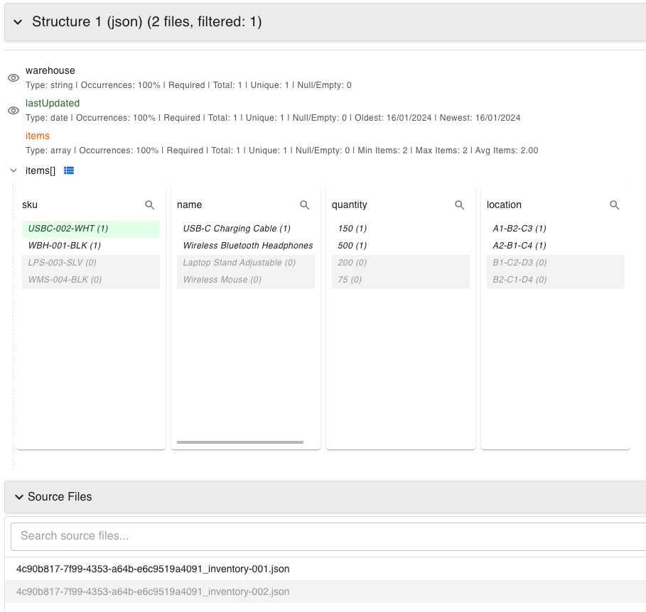Collapse the Structure 1 (json) section
Image resolution: width=646 pixels, height=612 pixels.
point(17,22)
